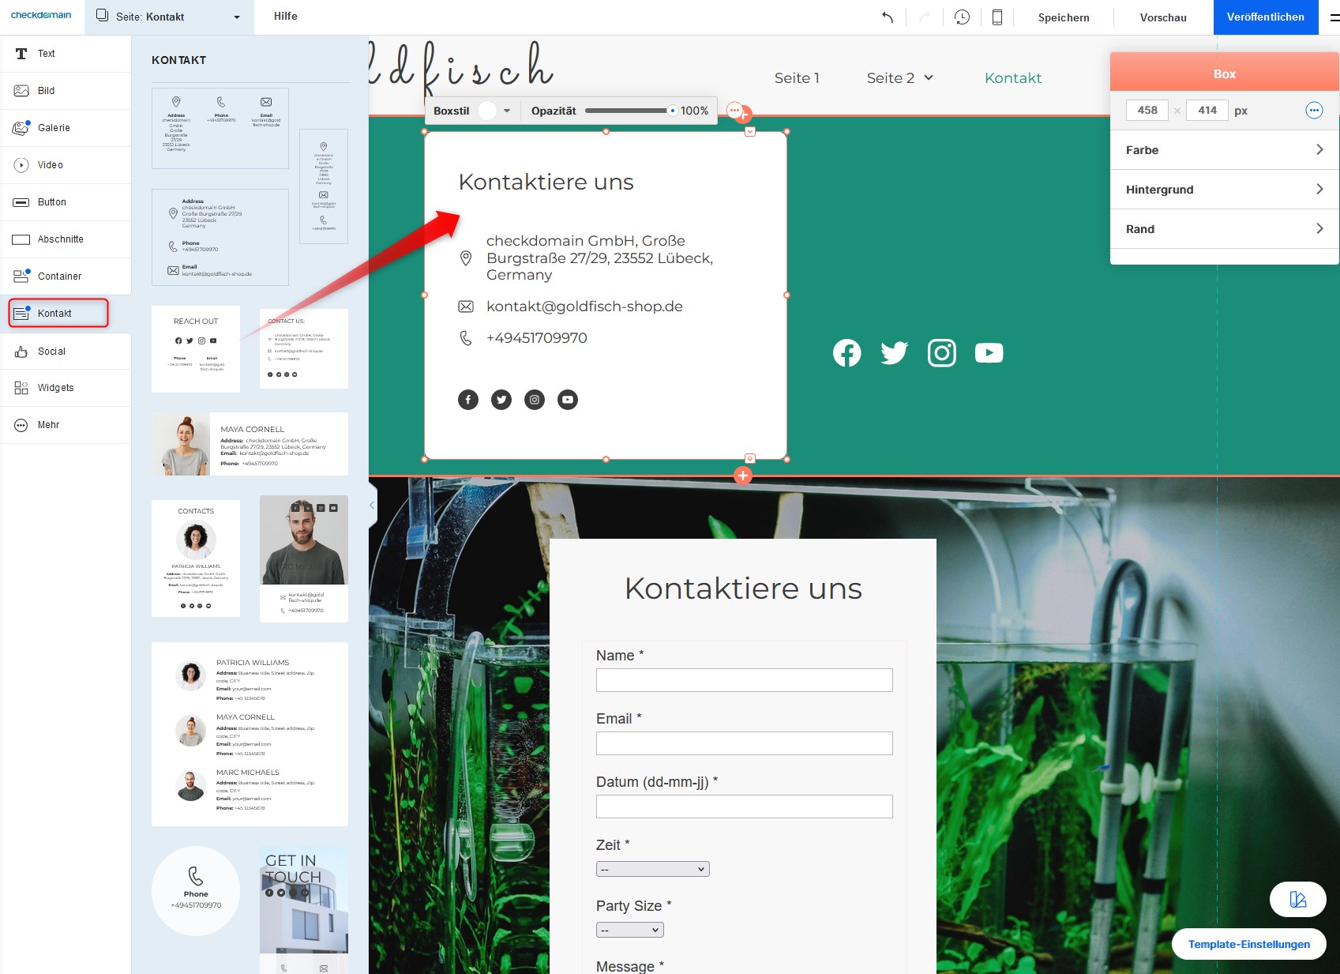This screenshot has height=974, width=1340.
Task: Click the Template-Einstellungen button
Action: 1248,944
